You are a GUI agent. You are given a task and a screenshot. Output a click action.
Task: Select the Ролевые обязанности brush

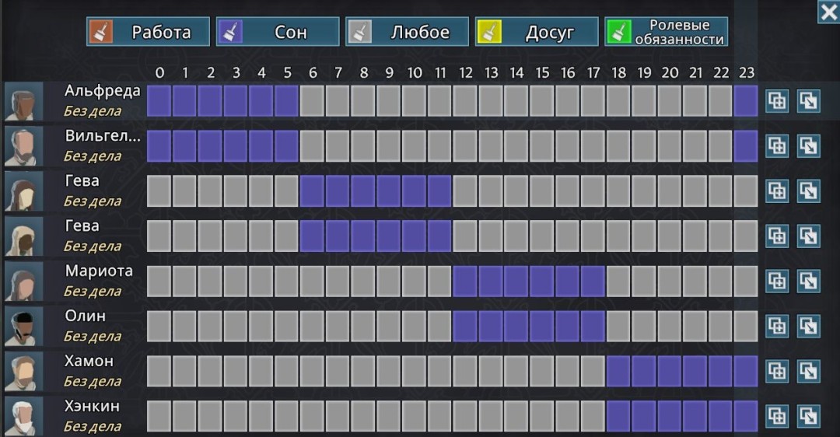click(667, 32)
